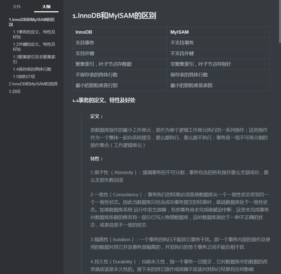Click the subheading 1.1事务的定义、特性及好处
281x274 pixels.
pos(104,100)
